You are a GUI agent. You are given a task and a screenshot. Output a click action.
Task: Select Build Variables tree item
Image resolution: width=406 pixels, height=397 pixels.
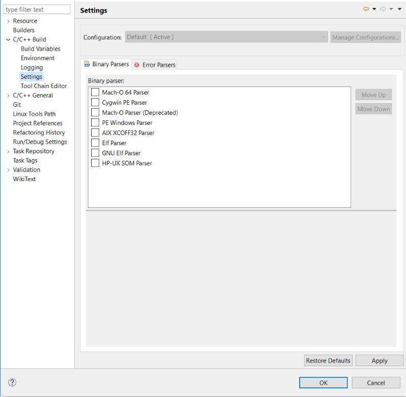pyautogui.click(x=40, y=49)
